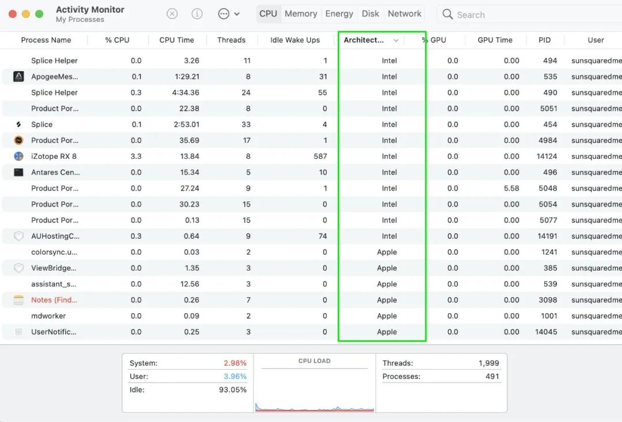
Task: Click PID value 14124
Action: [547, 156]
